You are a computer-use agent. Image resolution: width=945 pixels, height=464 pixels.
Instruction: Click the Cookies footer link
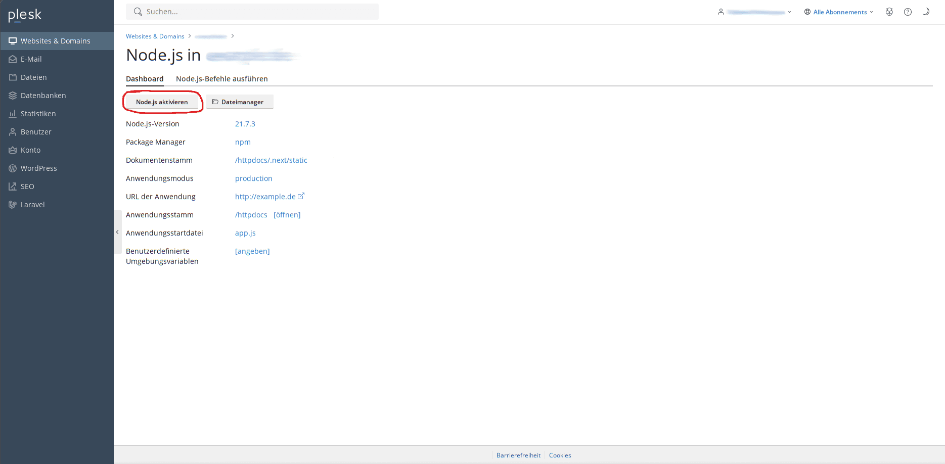pos(560,455)
